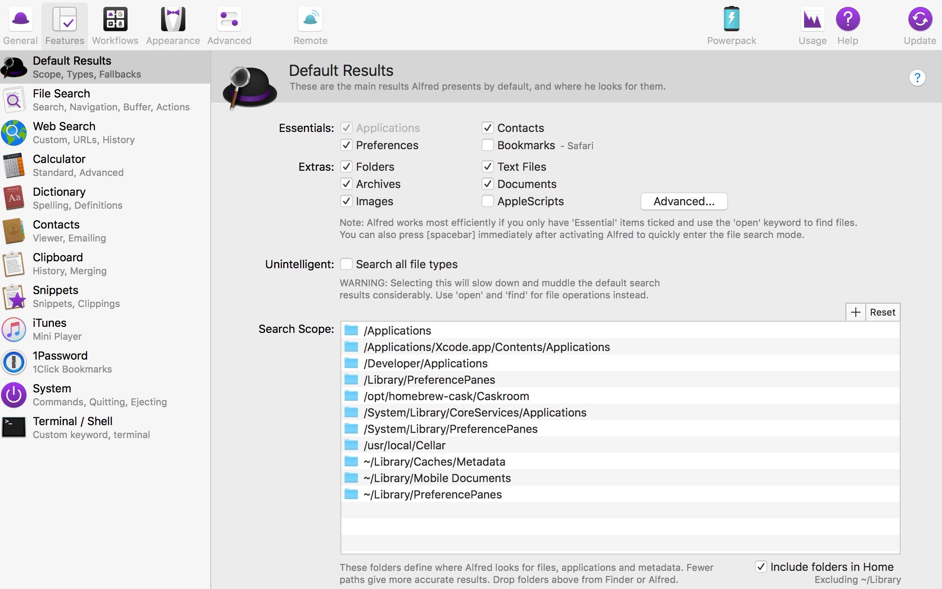Click the round question mark help button
942x589 pixels.
917,78
